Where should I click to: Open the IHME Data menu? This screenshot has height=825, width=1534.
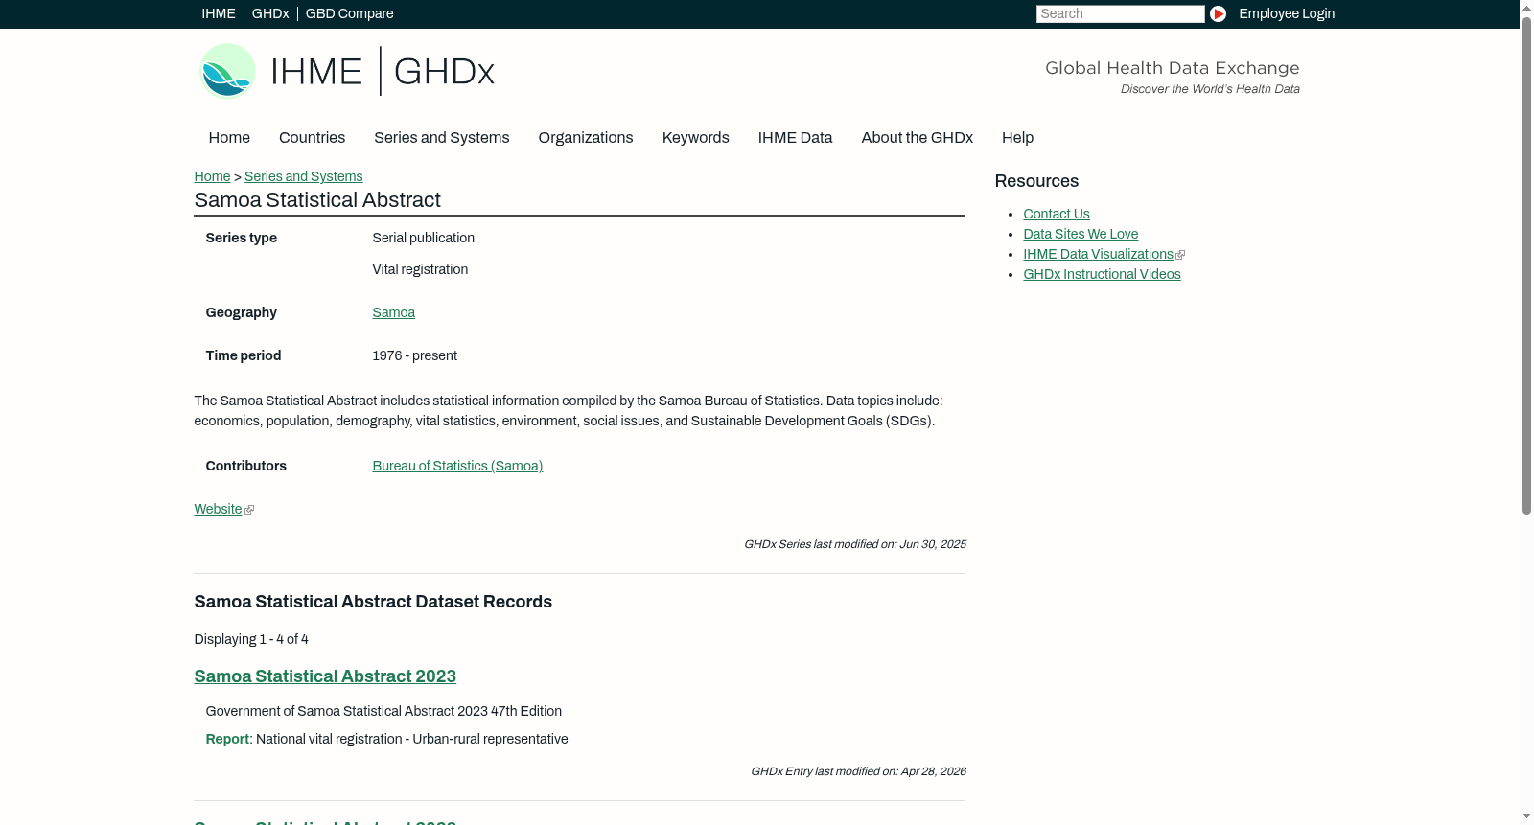(x=795, y=137)
